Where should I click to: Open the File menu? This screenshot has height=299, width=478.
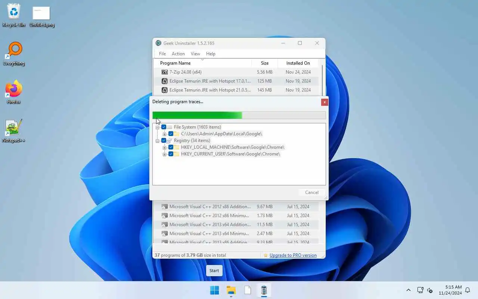click(162, 54)
